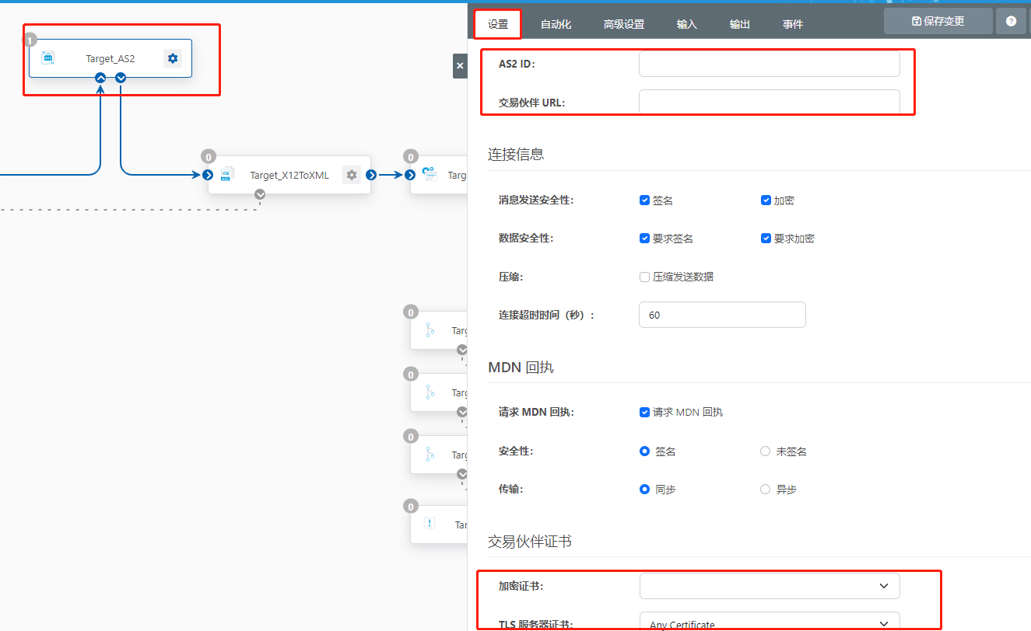Click the help question mark button

1011,22
